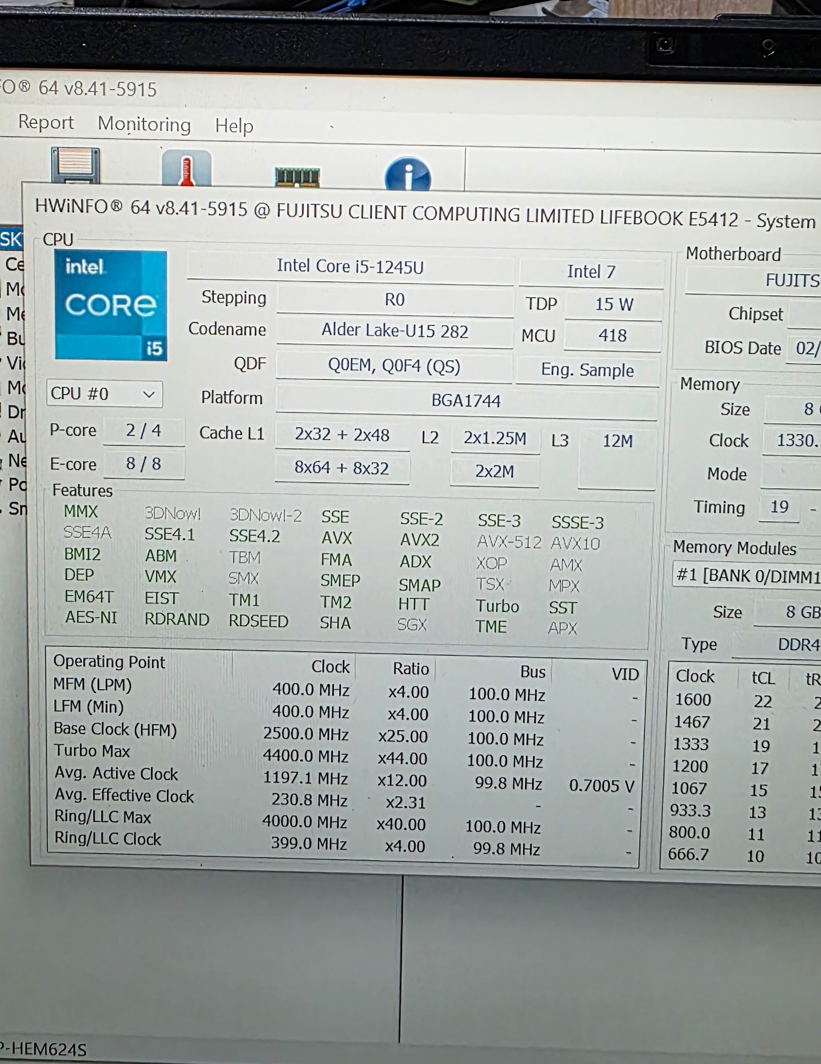The height and width of the screenshot is (1064, 821).
Task: Click the floppy disk Save Report icon
Action: tap(76, 166)
